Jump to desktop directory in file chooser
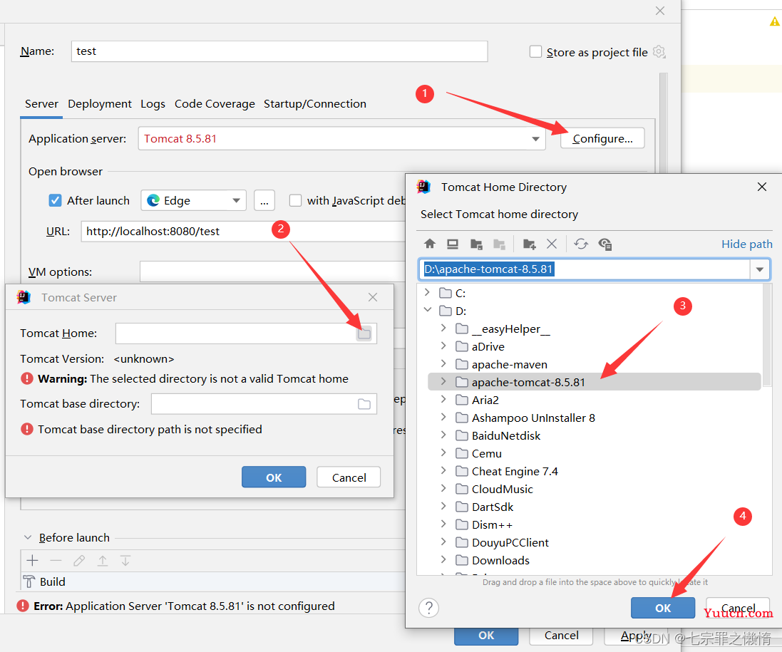 [453, 244]
